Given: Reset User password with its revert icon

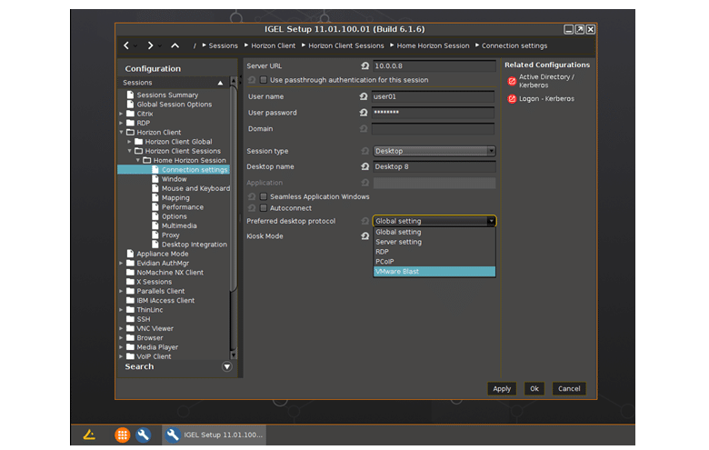Looking at the screenshot, I should (x=364, y=113).
